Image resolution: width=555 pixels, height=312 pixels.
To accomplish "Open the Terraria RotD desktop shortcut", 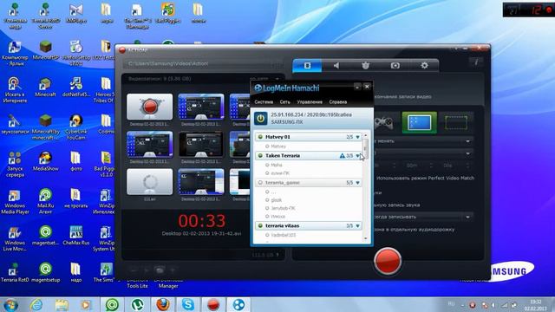I will [x=15, y=273].
